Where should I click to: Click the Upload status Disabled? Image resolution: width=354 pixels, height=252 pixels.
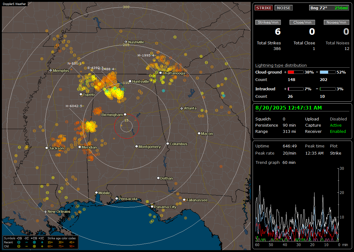click(338, 119)
